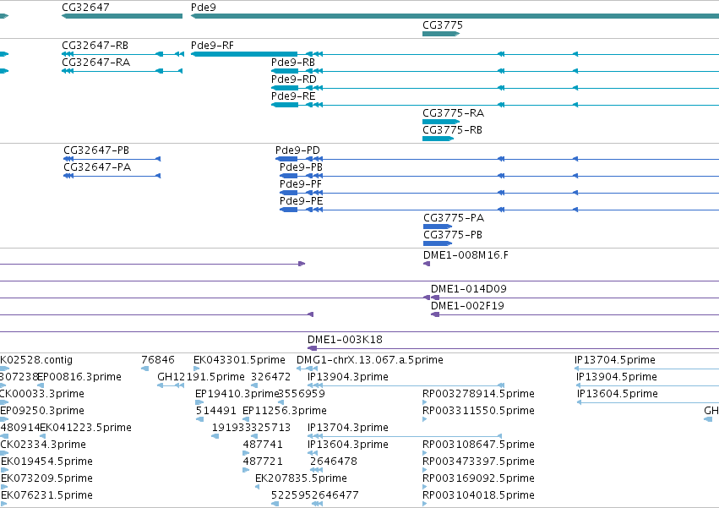Click the thick Pde9-RF exon bar
Image resolution: width=719 pixels, height=508 pixels.
coord(244,54)
